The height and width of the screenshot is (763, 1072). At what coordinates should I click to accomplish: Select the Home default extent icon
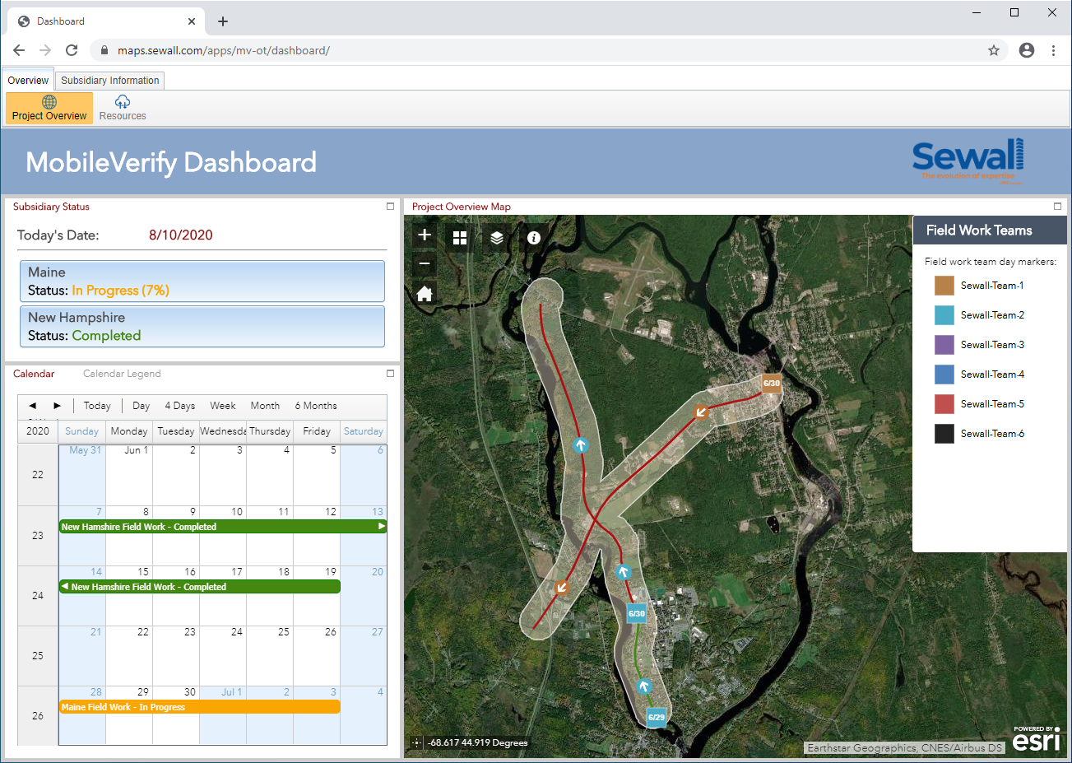tap(424, 293)
